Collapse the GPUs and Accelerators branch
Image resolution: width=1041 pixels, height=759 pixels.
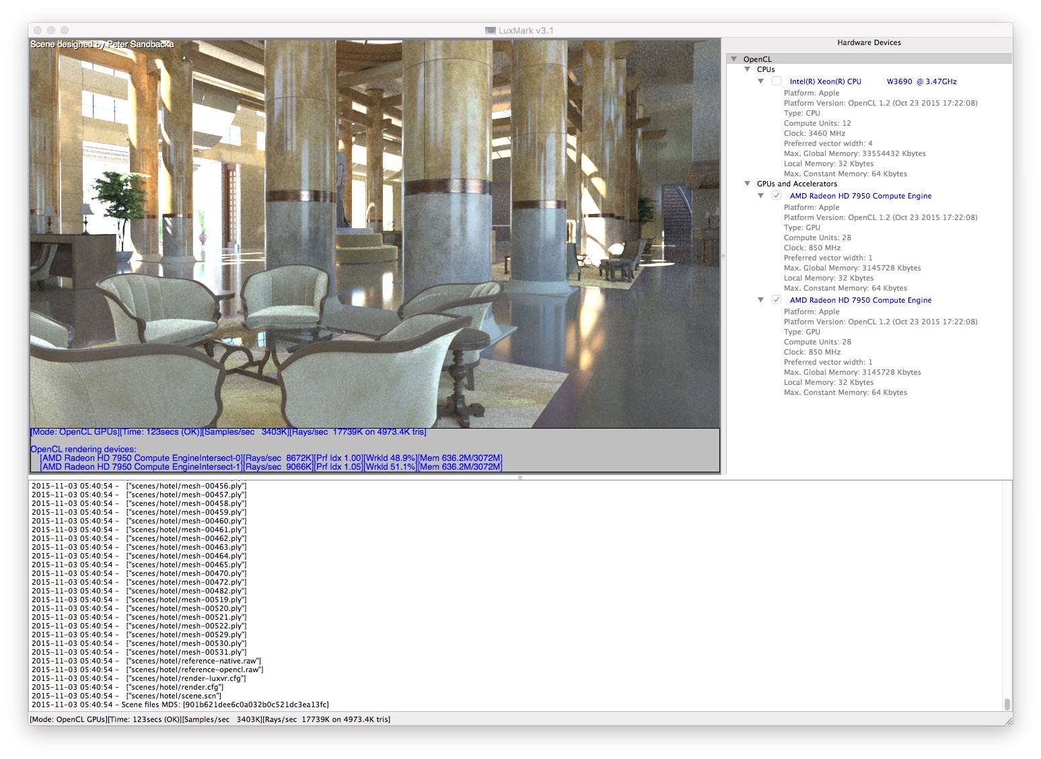[x=747, y=184]
